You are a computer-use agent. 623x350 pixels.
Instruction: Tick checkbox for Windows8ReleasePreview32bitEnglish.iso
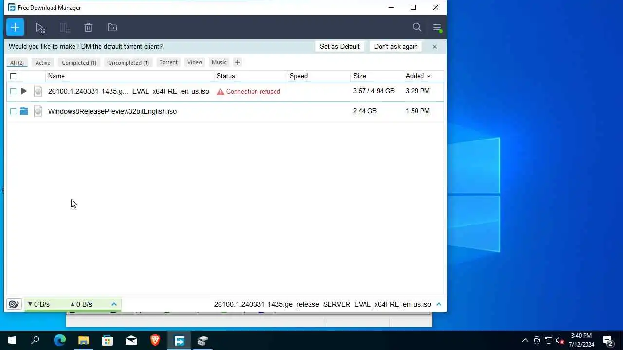(x=13, y=111)
